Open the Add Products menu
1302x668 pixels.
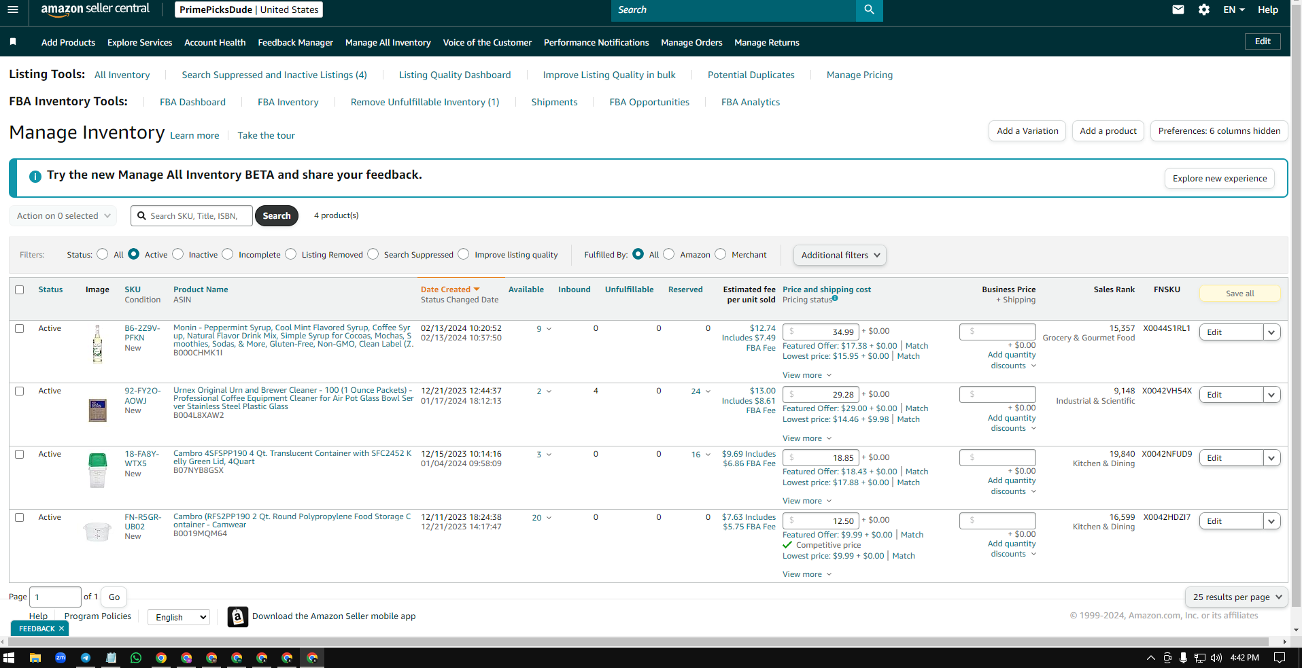(68, 42)
